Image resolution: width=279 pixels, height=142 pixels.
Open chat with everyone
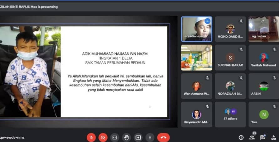pyautogui.click(x=263, y=137)
